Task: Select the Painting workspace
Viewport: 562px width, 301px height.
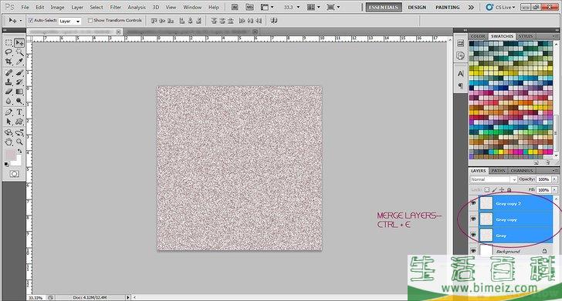Action: tap(448, 7)
